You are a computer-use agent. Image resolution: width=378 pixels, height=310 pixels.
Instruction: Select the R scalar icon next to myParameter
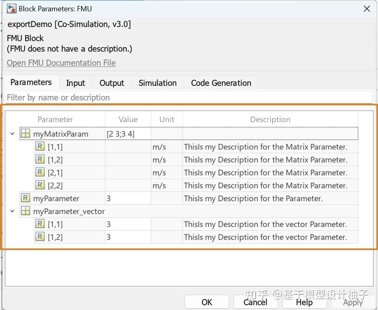pos(25,198)
